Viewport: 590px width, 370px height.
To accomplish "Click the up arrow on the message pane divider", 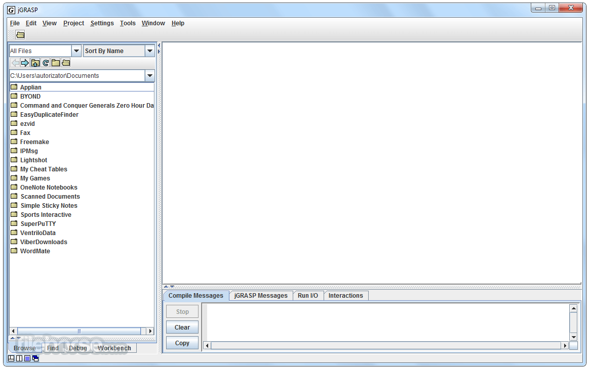I will pyautogui.click(x=166, y=287).
